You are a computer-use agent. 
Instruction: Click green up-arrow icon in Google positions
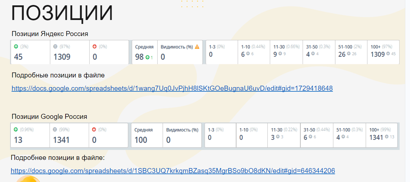click(x=15, y=130)
